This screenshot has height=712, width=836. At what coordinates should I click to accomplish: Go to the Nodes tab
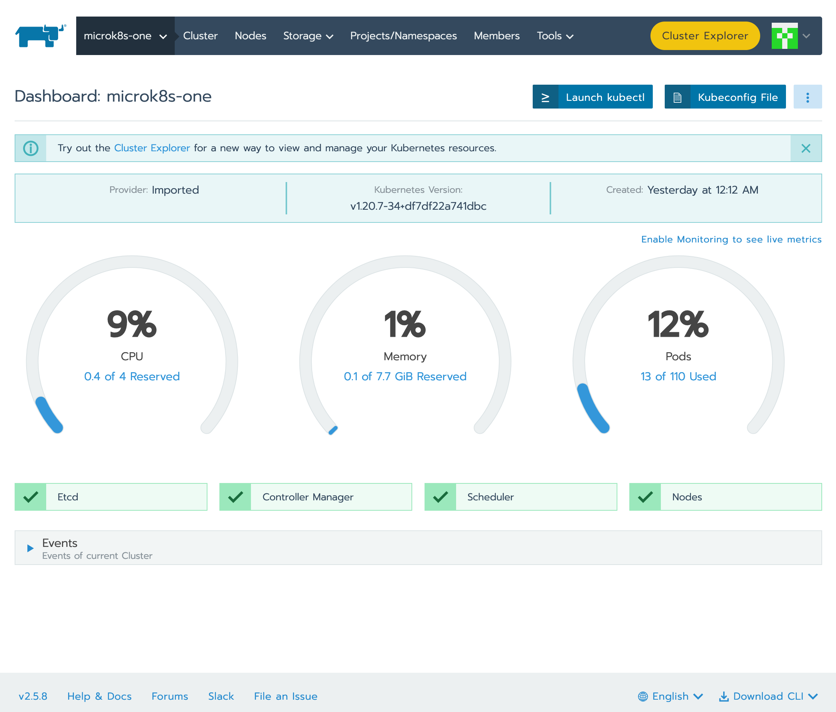click(250, 36)
